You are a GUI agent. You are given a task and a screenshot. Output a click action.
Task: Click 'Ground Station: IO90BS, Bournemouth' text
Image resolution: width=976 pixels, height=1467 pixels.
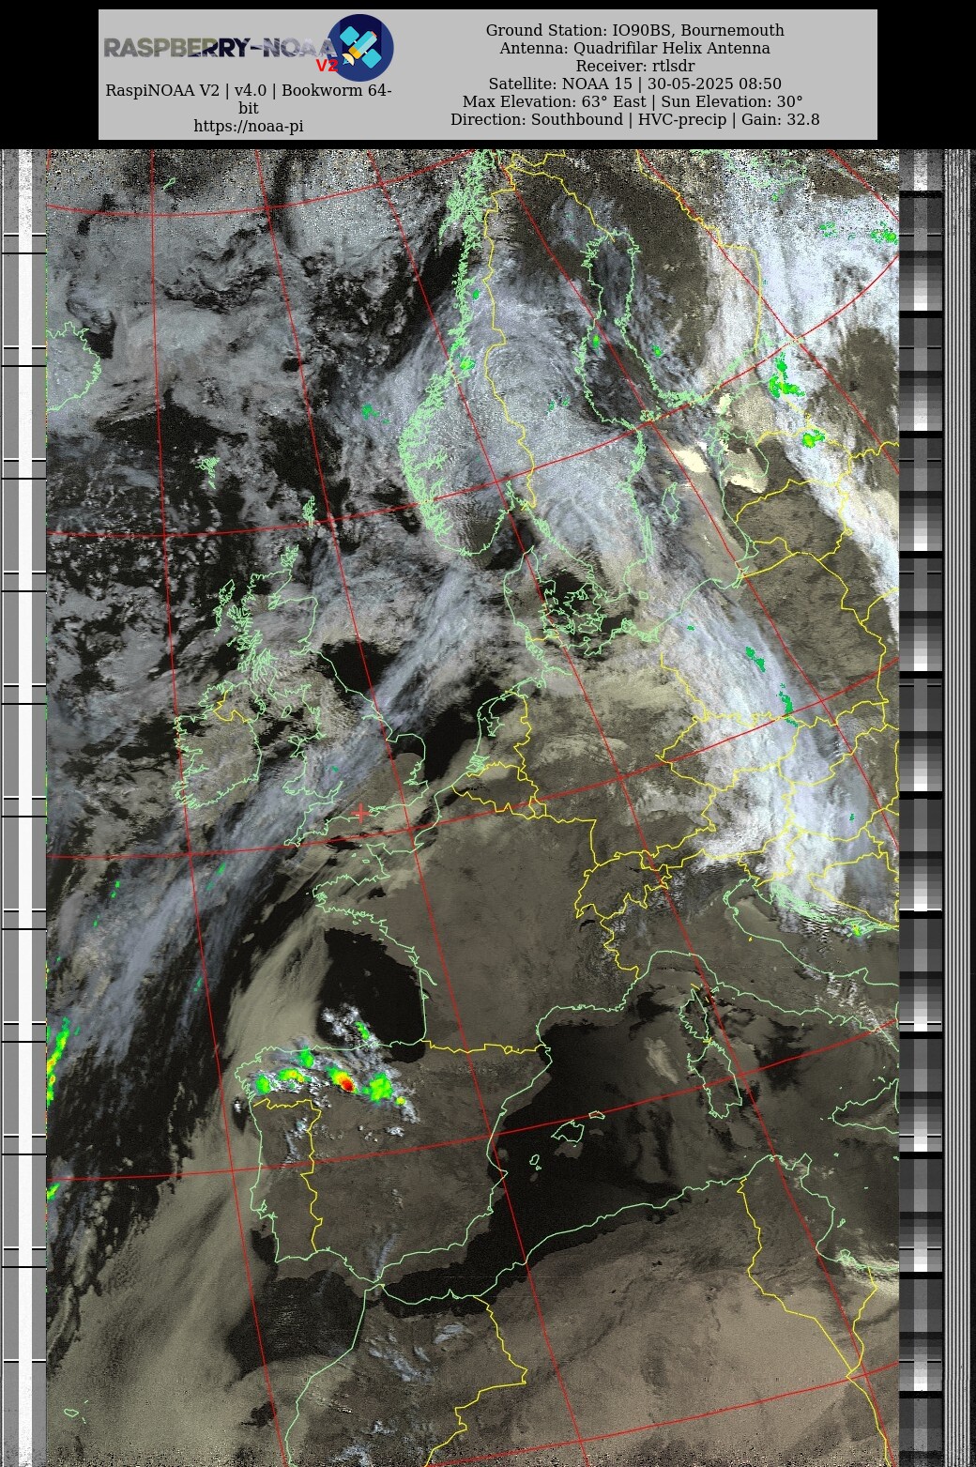click(x=635, y=30)
